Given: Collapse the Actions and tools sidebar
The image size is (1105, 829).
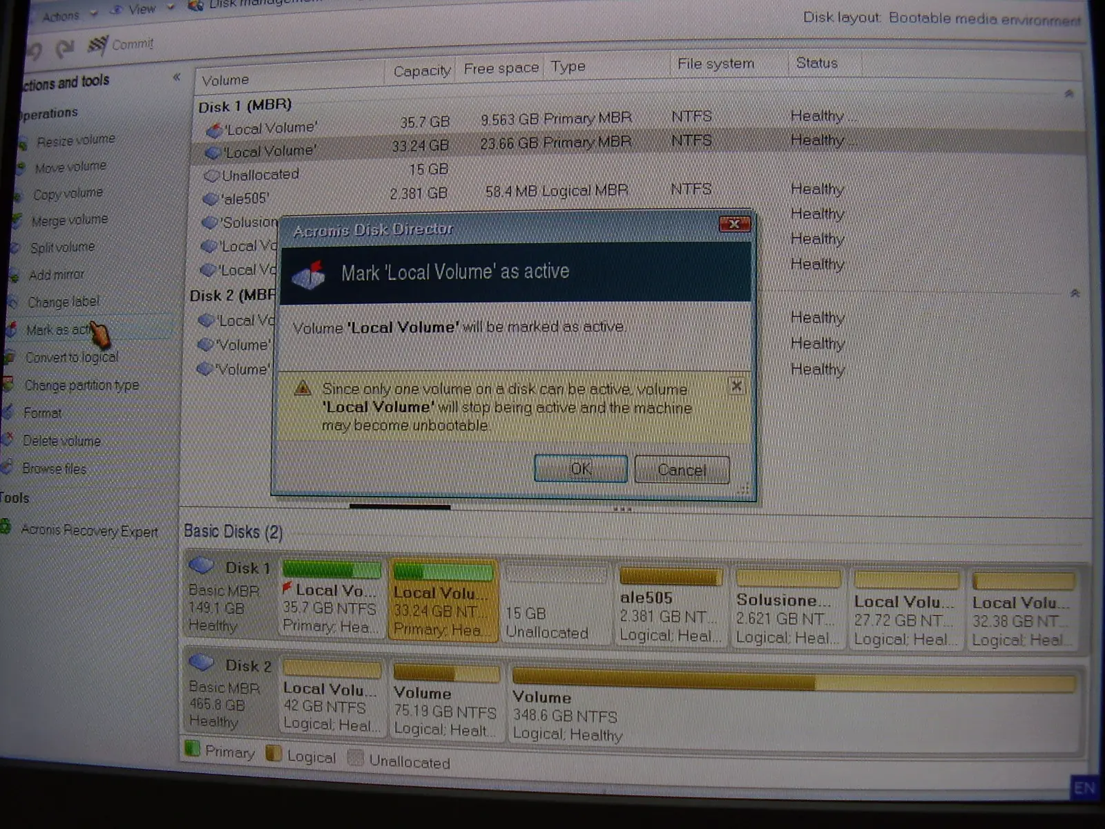Looking at the screenshot, I should (177, 77).
